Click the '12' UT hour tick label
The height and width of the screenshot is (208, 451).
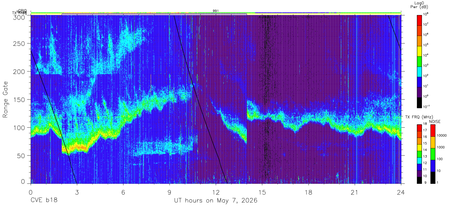click(x=216, y=191)
